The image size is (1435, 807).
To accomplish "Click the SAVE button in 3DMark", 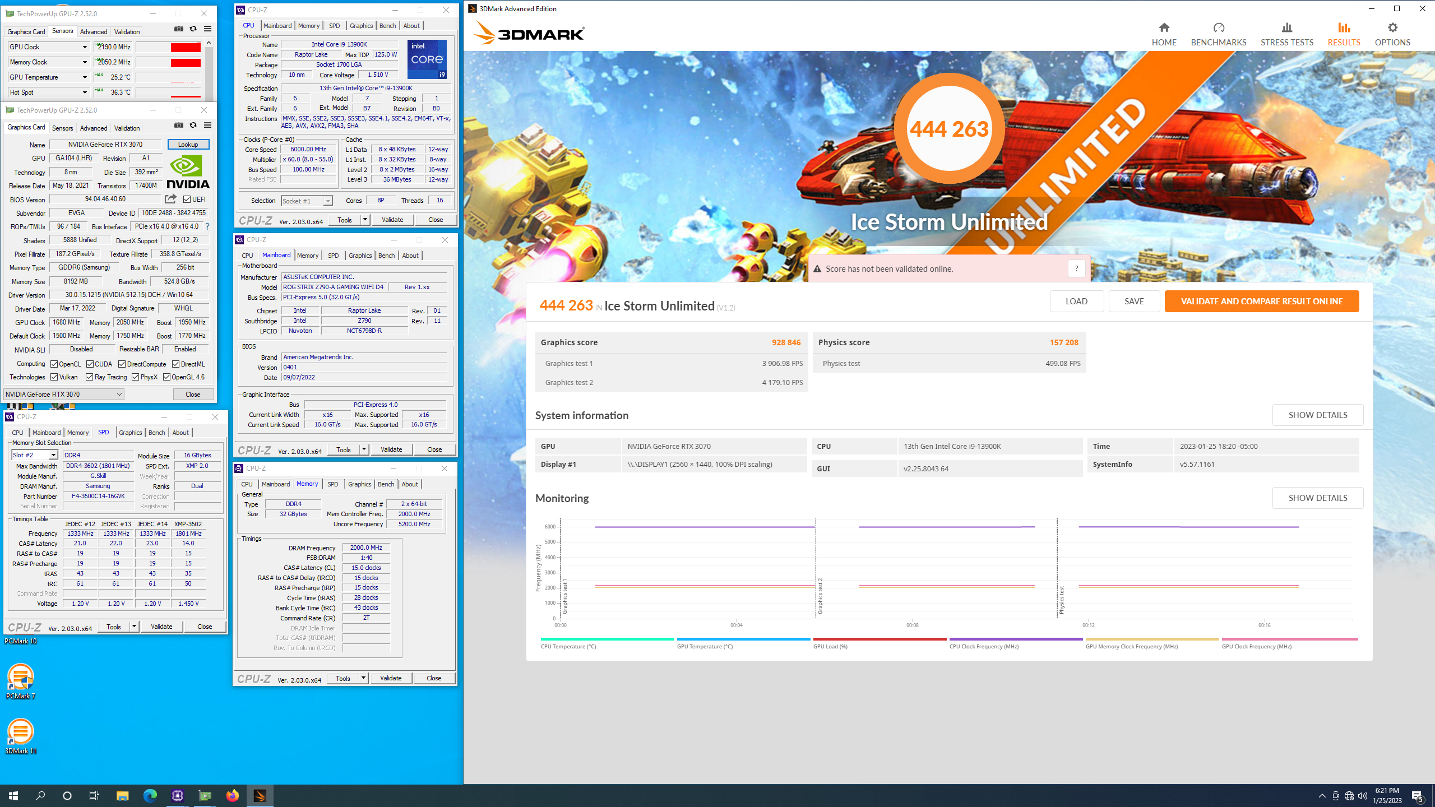I will (1134, 301).
